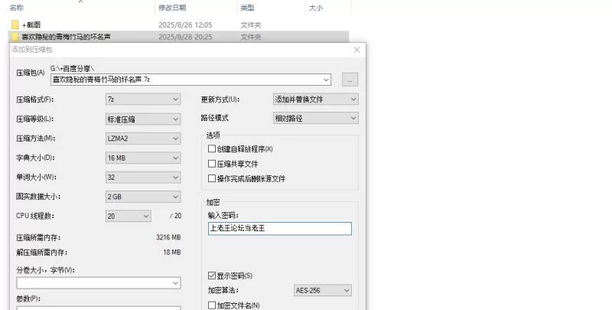612x310 pixels.
Task: Enable the 创建自释放程序 checkbox
Action: pyautogui.click(x=212, y=148)
